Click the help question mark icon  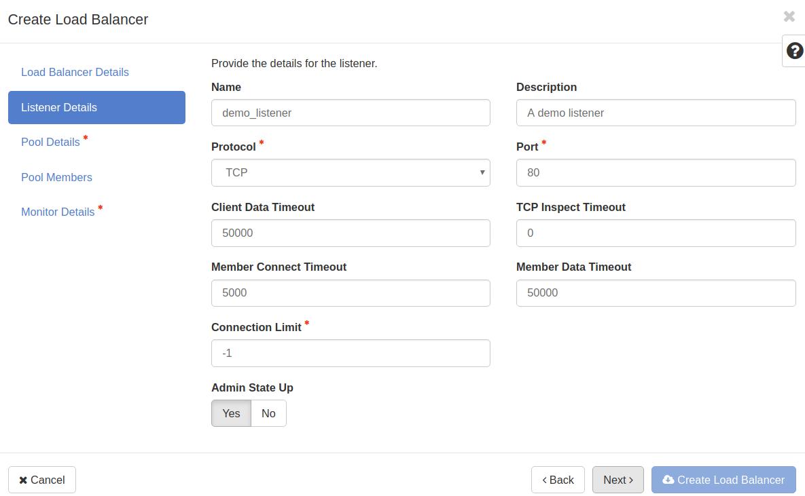pos(794,51)
